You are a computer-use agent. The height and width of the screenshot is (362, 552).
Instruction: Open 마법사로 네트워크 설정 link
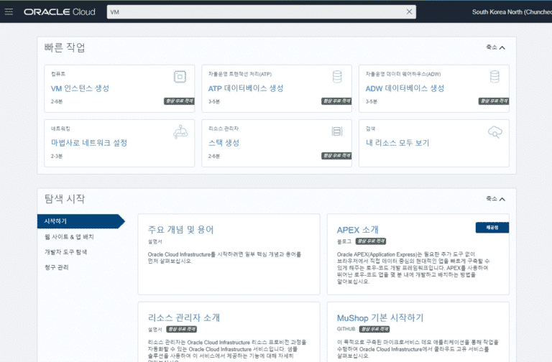point(89,143)
